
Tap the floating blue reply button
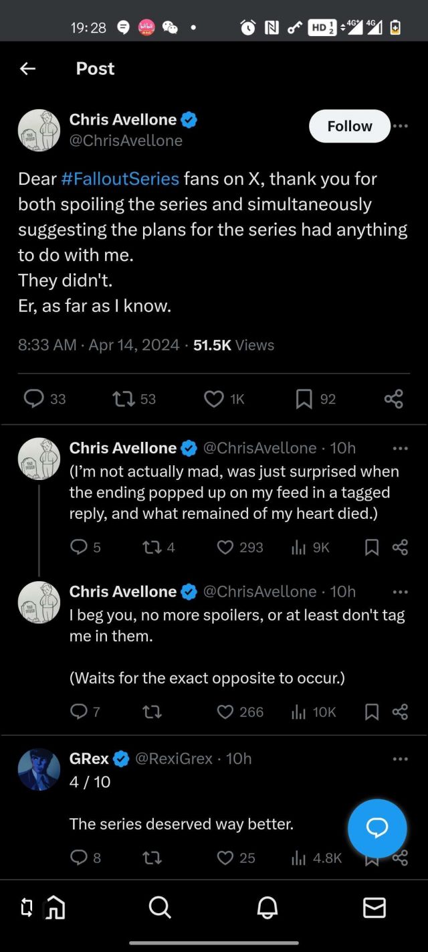(x=377, y=828)
